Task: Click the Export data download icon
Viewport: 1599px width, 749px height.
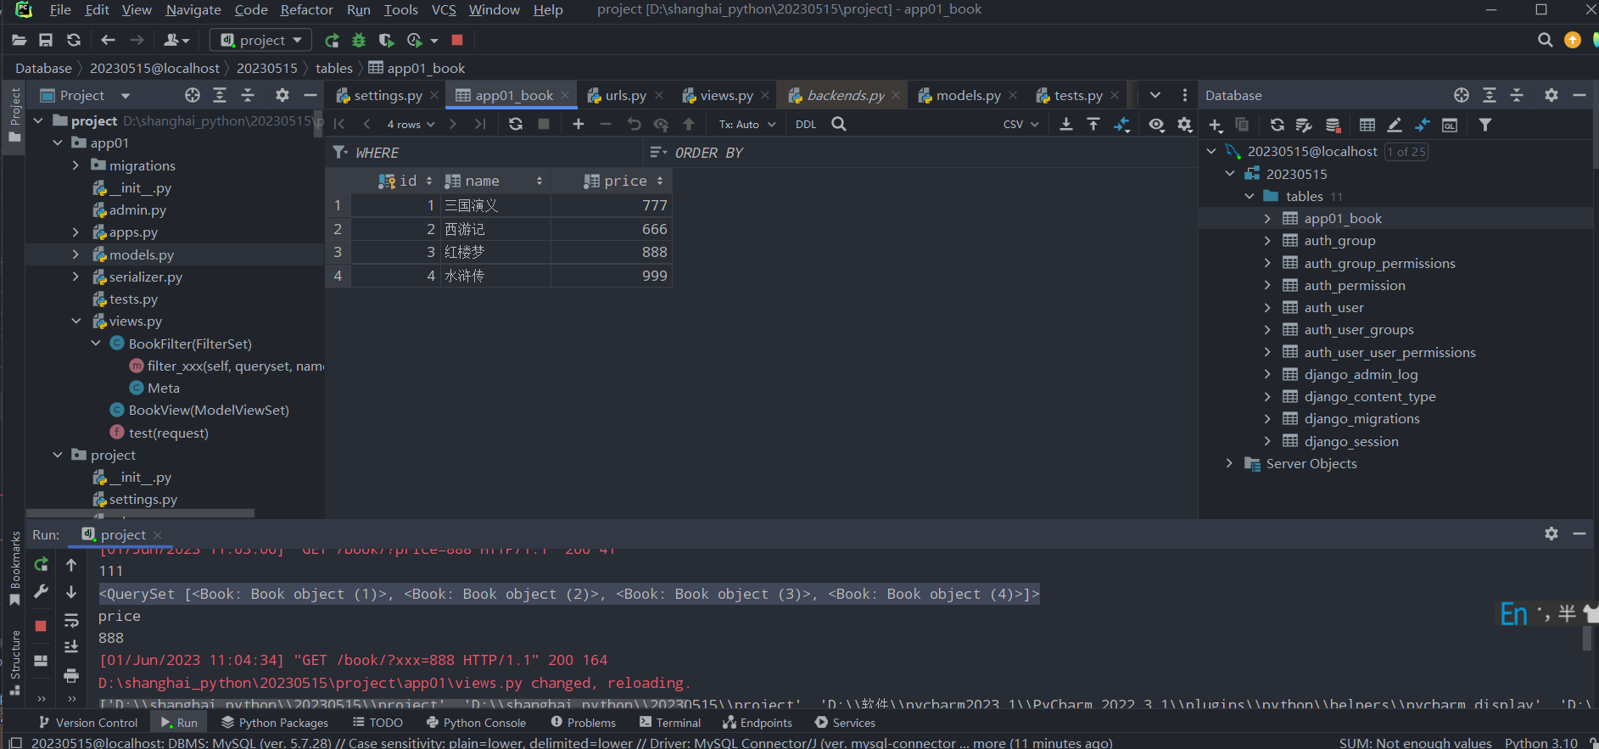Action: 1066,124
